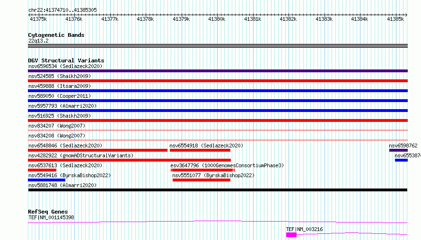421x240 pixels.
Task: Open the nsv6548846 (Sedlazeck2020) label
Action: click(x=65, y=146)
